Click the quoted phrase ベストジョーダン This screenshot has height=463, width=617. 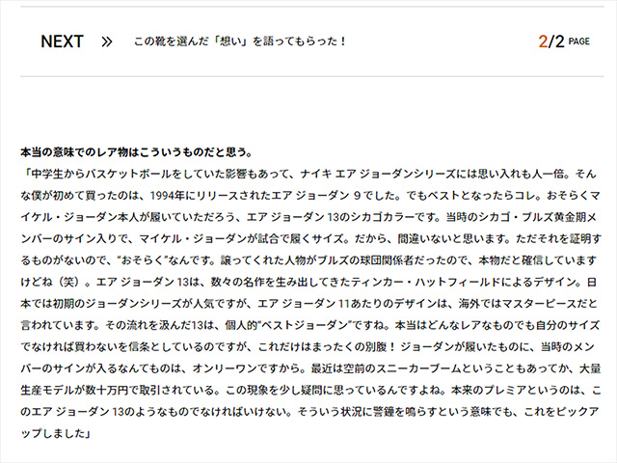point(306,326)
